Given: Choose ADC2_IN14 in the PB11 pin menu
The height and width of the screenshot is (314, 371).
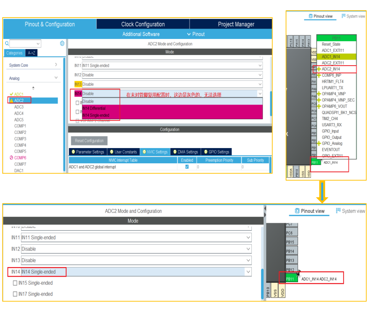Looking at the screenshot, I should (336, 69).
